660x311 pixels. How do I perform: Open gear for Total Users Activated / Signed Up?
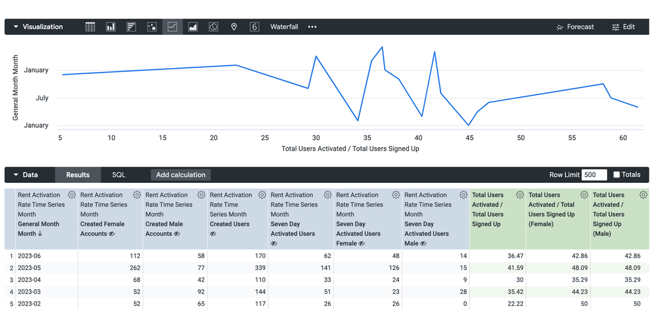(520, 195)
